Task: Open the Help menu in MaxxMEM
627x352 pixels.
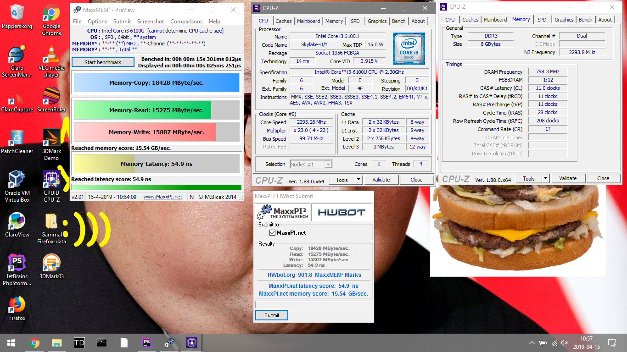Action: 214,22
